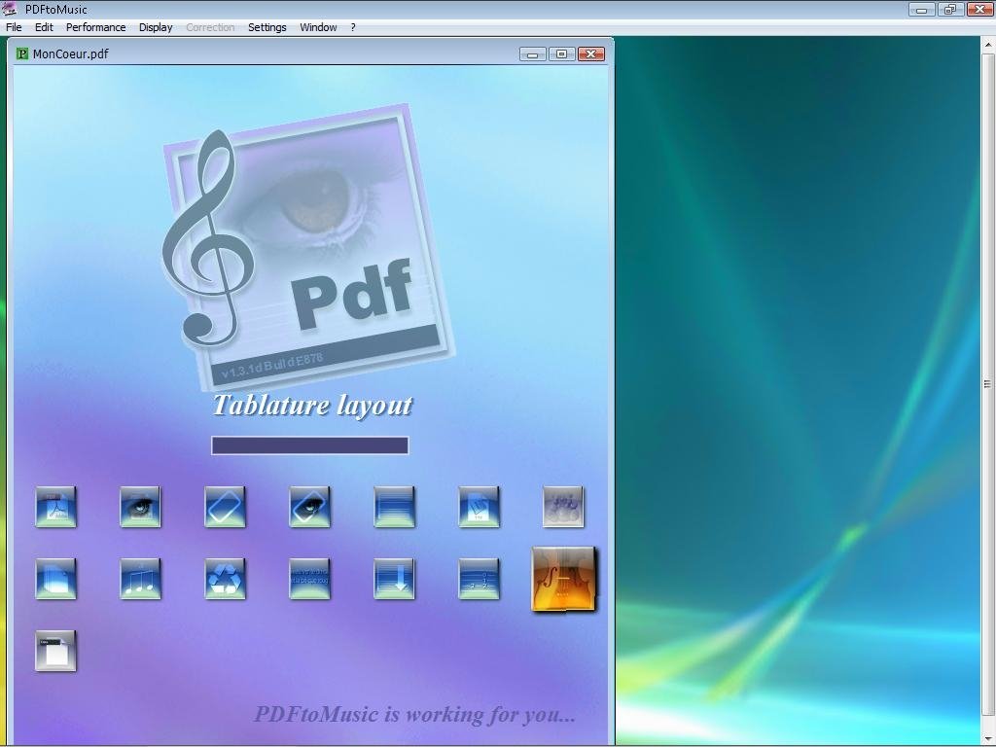Close the MonCoeur.pdf document window
Image resolution: width=996 pixels, height=747 pixels.
click(590, 54)
